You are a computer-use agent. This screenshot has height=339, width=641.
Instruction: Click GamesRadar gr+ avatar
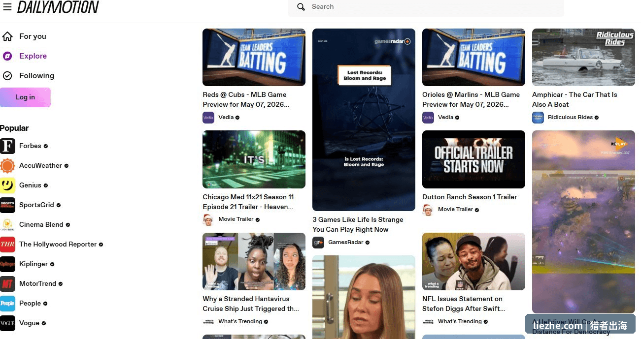(x=318, y=243)
